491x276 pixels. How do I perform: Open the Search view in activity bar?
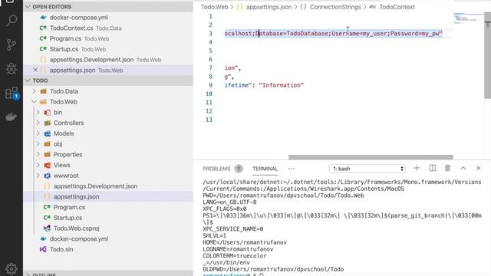pos(12,21)
